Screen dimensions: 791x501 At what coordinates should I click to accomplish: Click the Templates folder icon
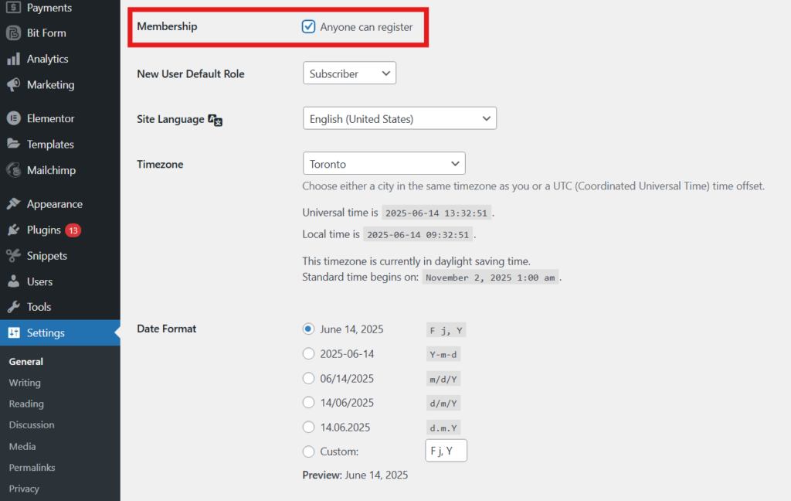coord(13,145)
